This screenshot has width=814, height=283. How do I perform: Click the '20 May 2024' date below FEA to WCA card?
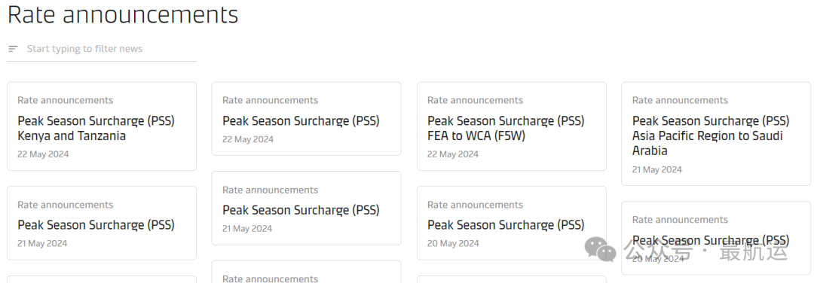(453, 243)
